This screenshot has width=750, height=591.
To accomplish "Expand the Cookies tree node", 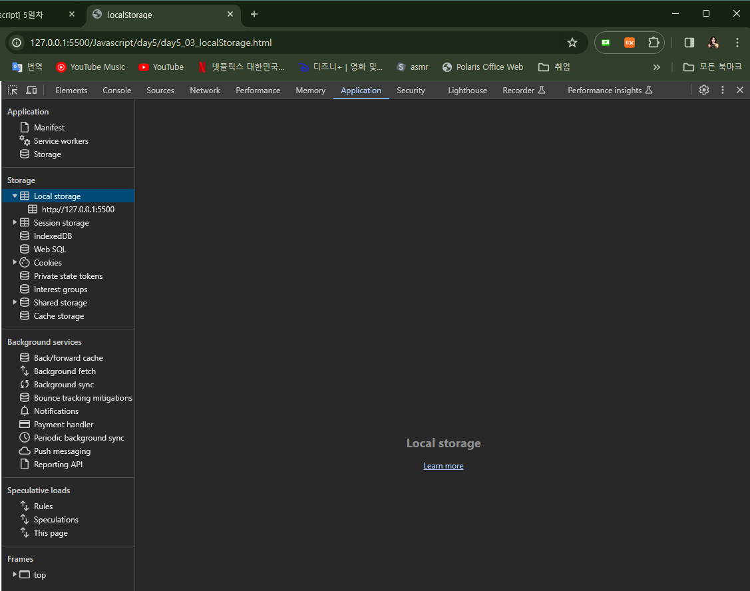I will click(x=15, y=262).
